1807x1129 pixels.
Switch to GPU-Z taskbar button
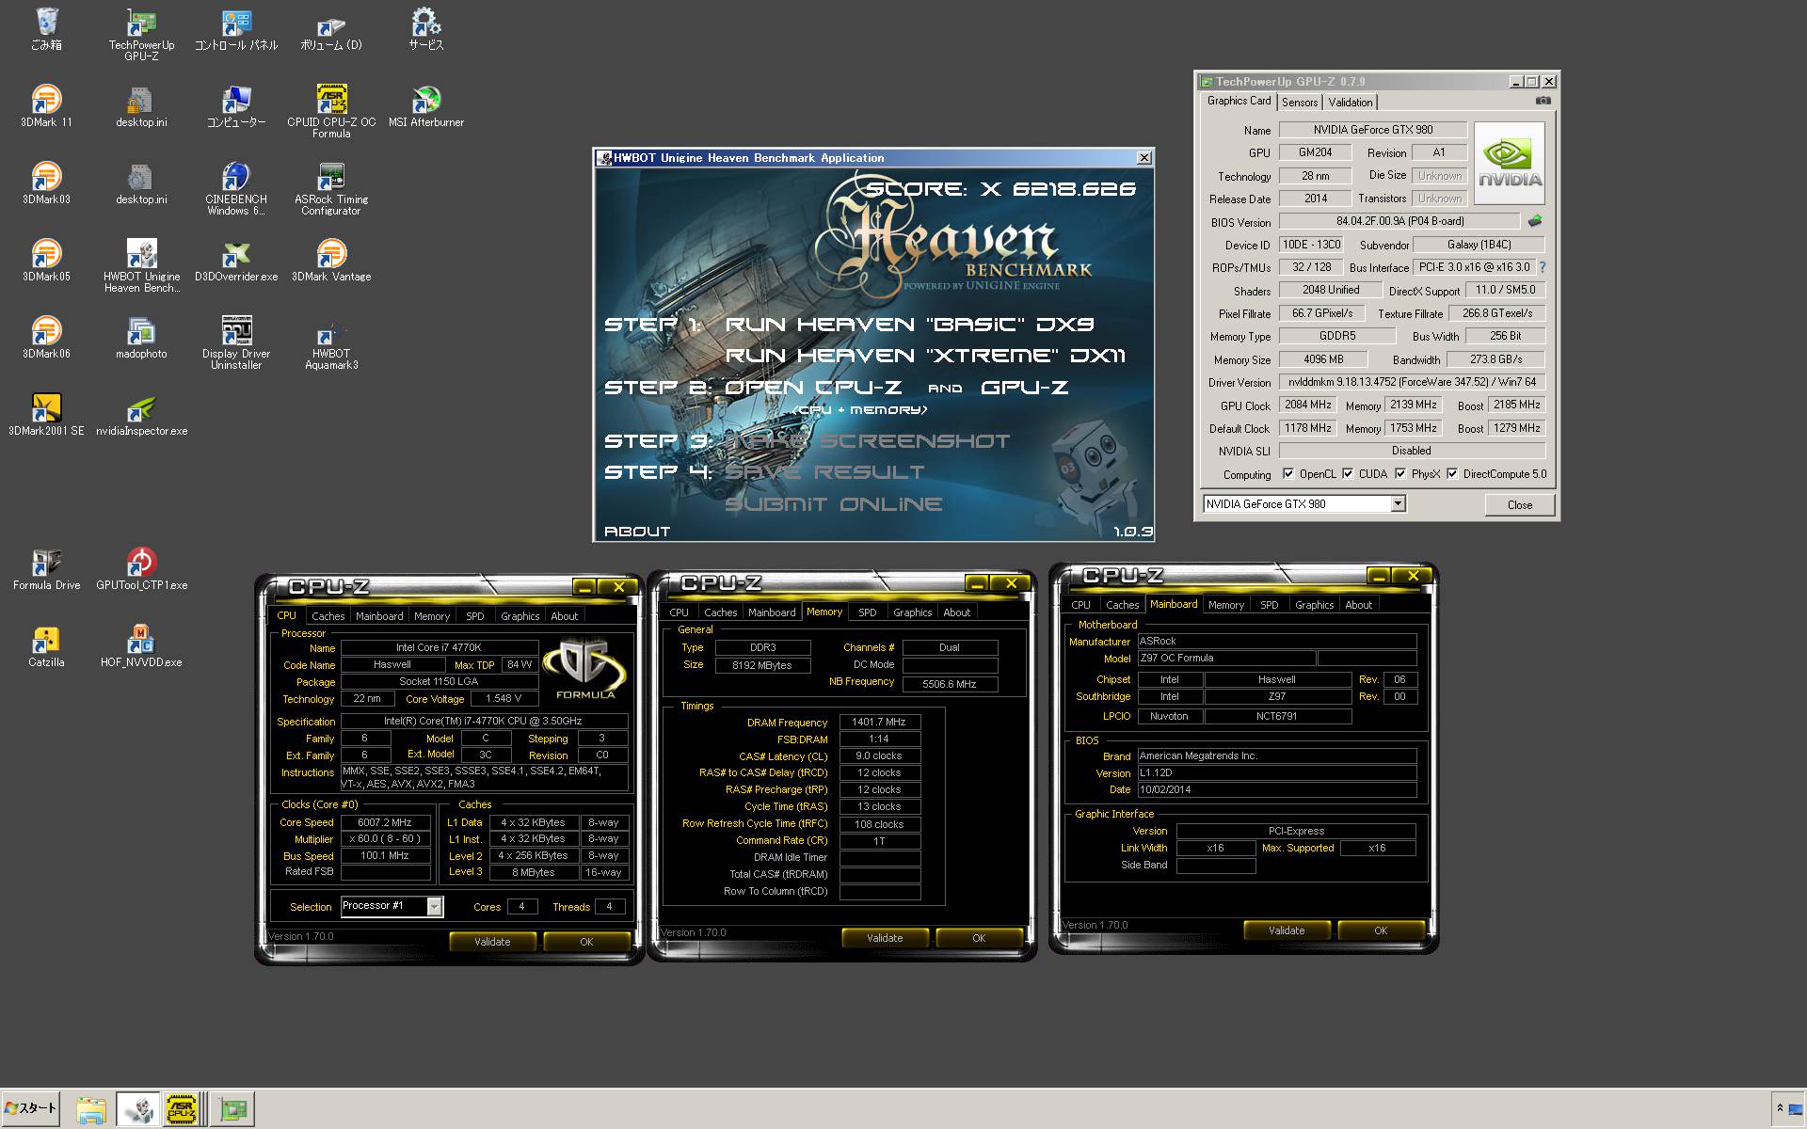(x=232, y=1110)
